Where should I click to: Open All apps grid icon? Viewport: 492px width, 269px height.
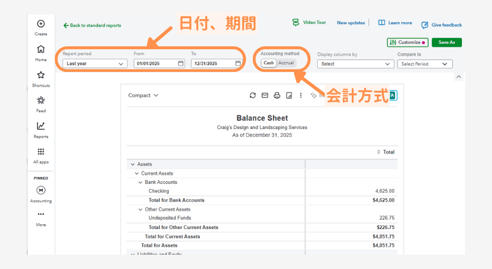point(41,152)
